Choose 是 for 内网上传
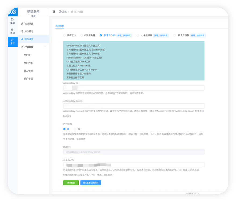This screenshot has width=236, height=202. point(64,129)
